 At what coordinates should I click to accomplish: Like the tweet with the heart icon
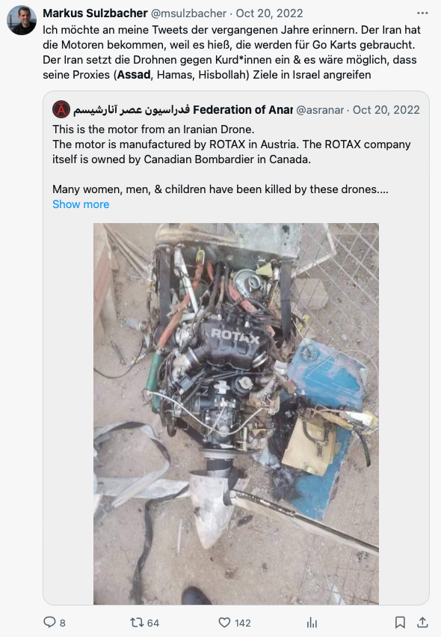pos(224,622)
